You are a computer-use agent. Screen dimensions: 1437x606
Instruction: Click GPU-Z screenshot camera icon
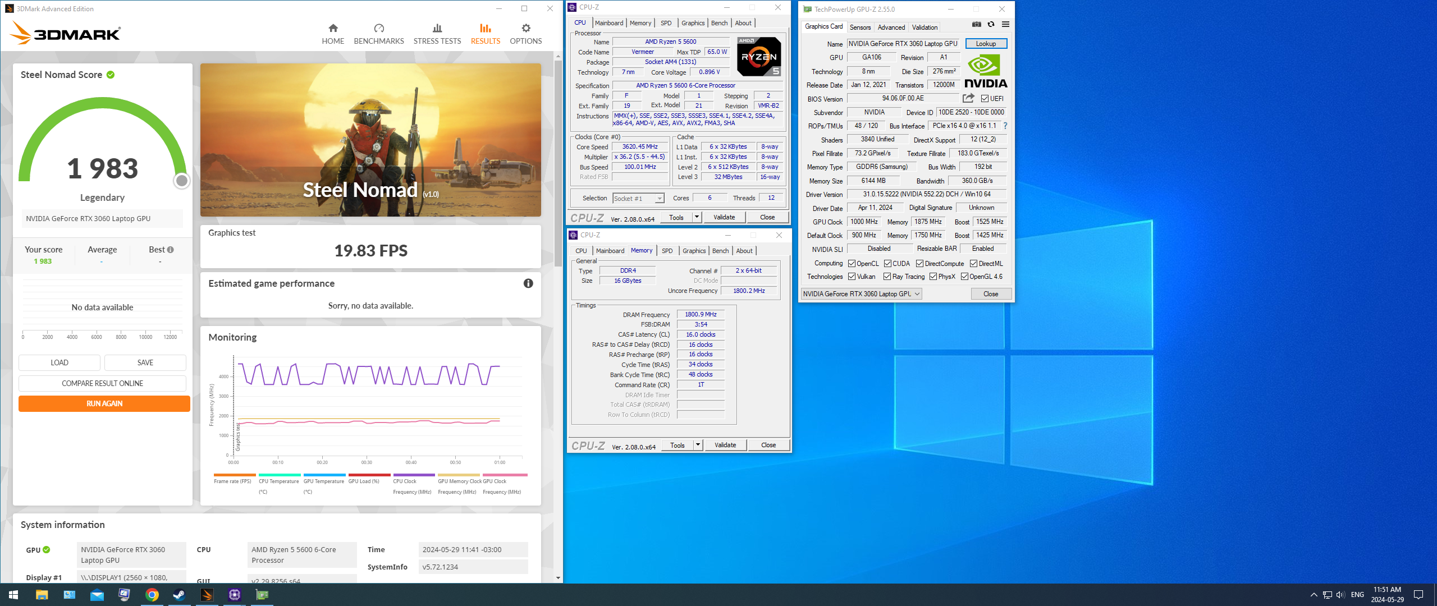coord(977,25)
